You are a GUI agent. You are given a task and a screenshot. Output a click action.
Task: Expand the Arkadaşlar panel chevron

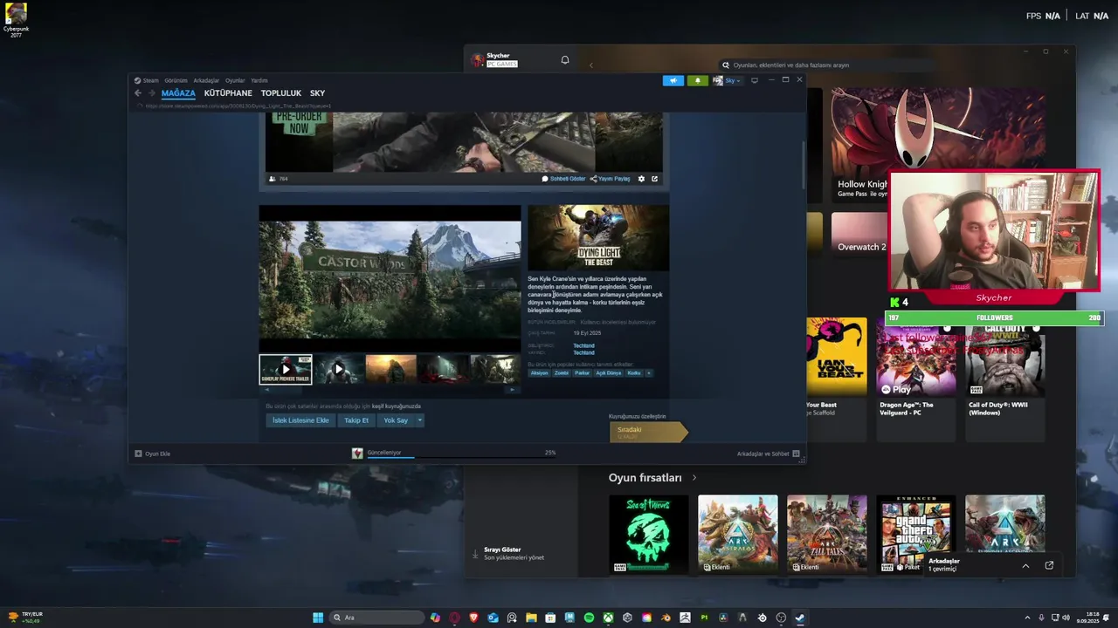(x=1025, y=565)
